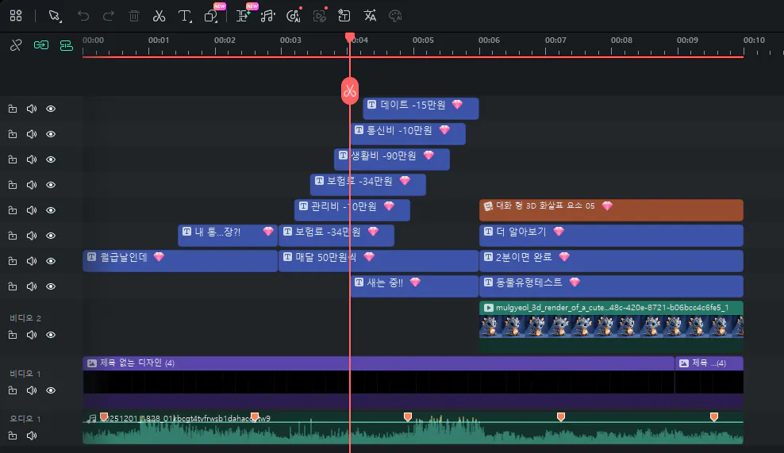Choose the selection arrow tool
This screenshot has width=784, height=453.
[x=55, y=16]
